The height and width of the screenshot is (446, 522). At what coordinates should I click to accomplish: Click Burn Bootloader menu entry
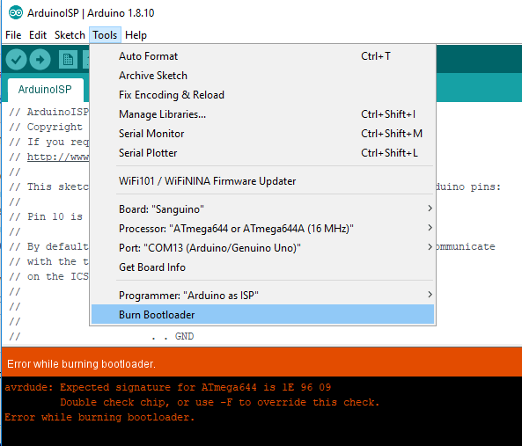pyautogui.click(x=262, y=315)
